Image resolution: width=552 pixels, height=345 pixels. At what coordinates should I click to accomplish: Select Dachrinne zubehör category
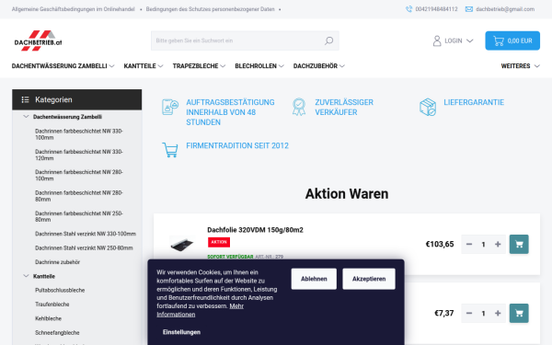(57, 262)
